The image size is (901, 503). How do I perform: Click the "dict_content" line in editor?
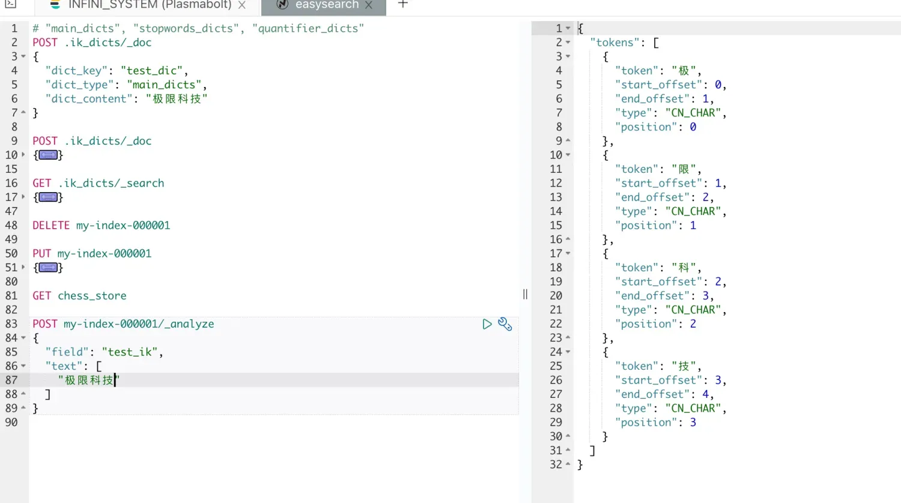pos(126,99)
